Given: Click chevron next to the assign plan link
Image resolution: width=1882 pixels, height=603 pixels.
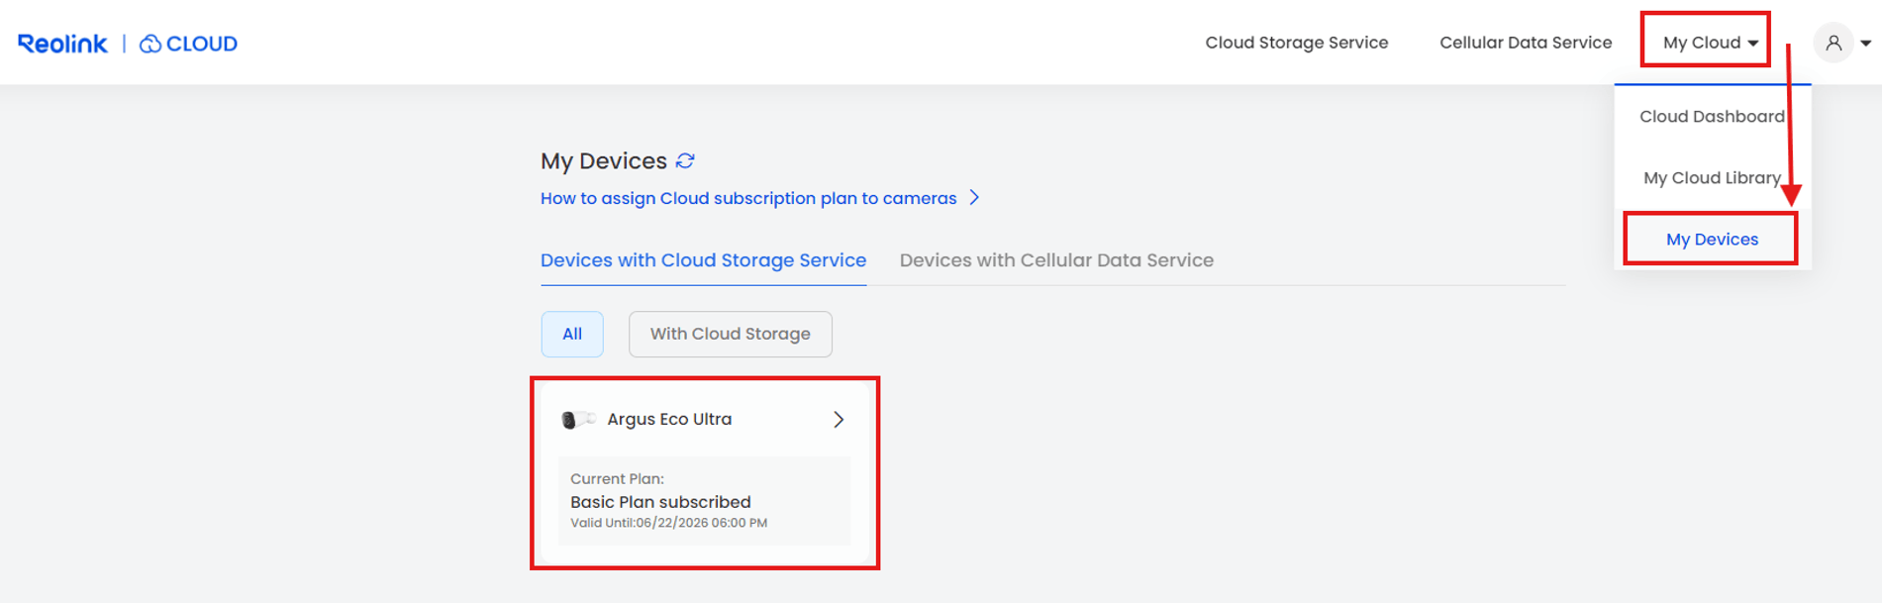Looking at the screenshot, I should [x=974, y=198].
